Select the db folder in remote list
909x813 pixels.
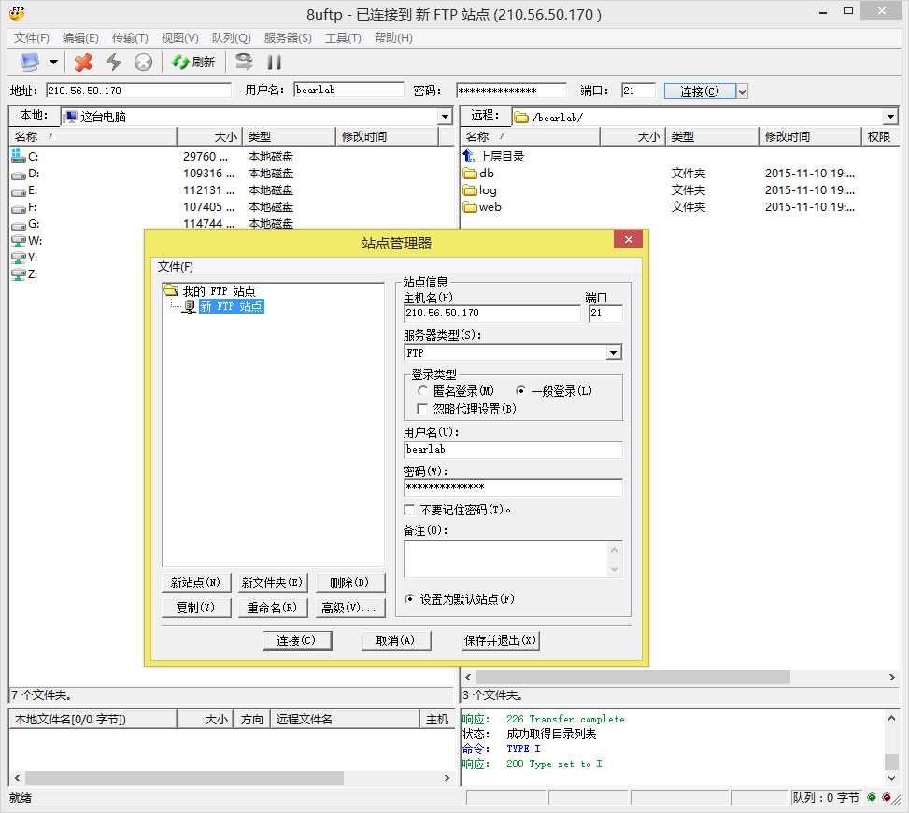[x=479, y=173]
